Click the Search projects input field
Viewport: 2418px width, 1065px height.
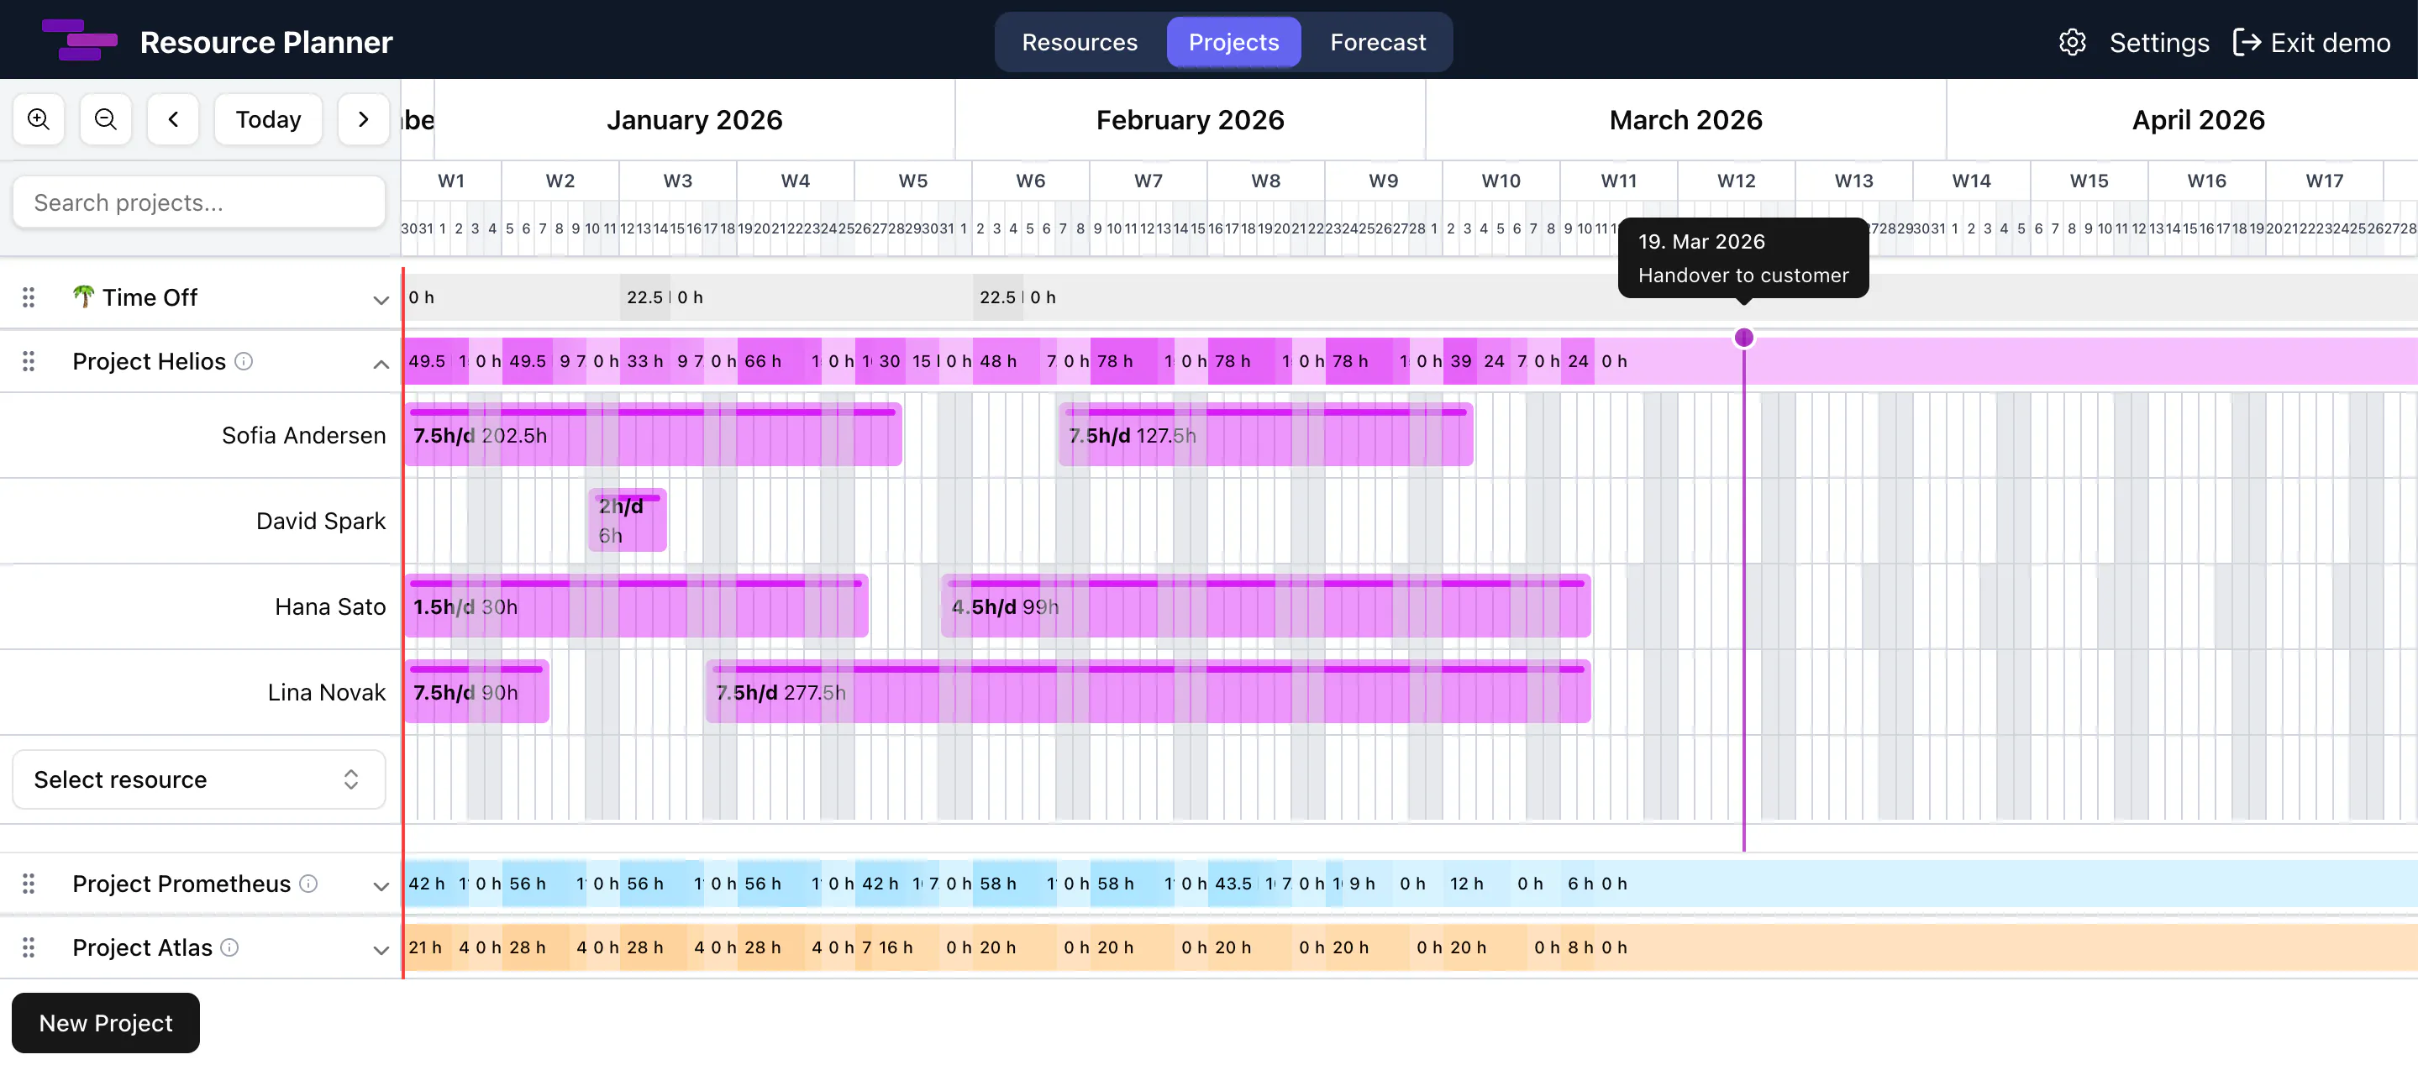pos(199,202)
